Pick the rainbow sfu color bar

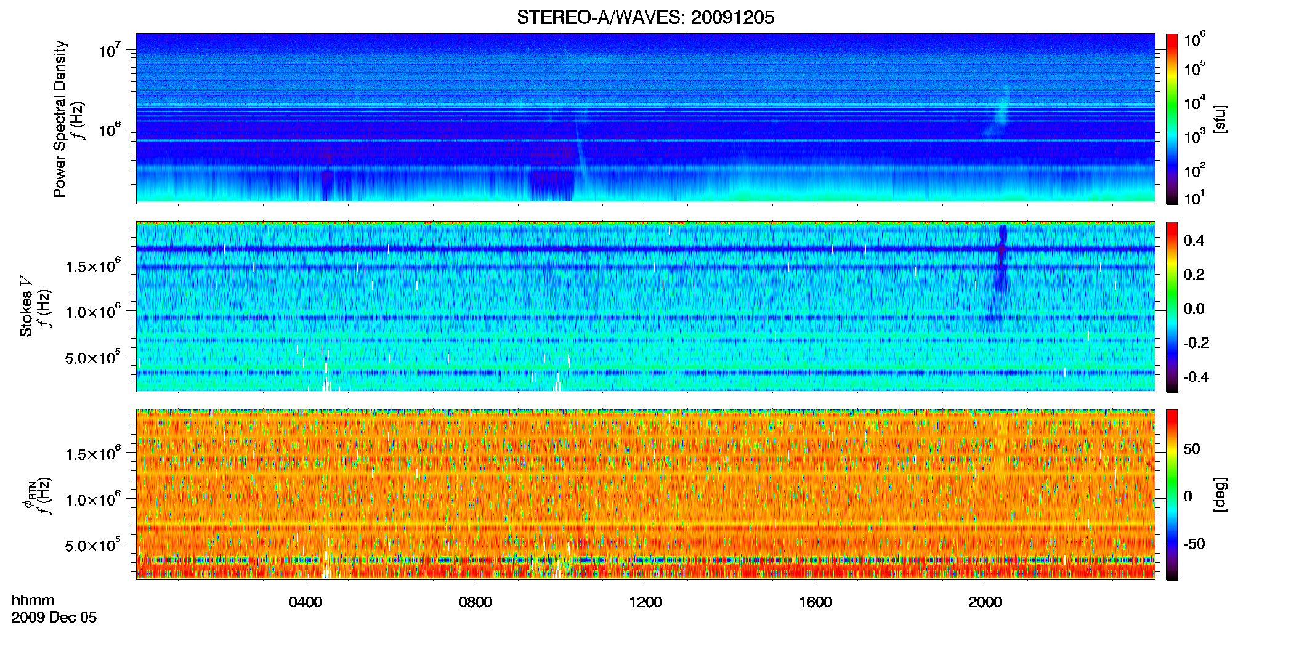click(1172, 119)
